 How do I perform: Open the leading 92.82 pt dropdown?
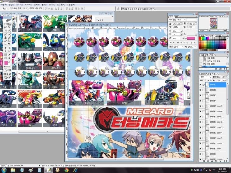196,24
